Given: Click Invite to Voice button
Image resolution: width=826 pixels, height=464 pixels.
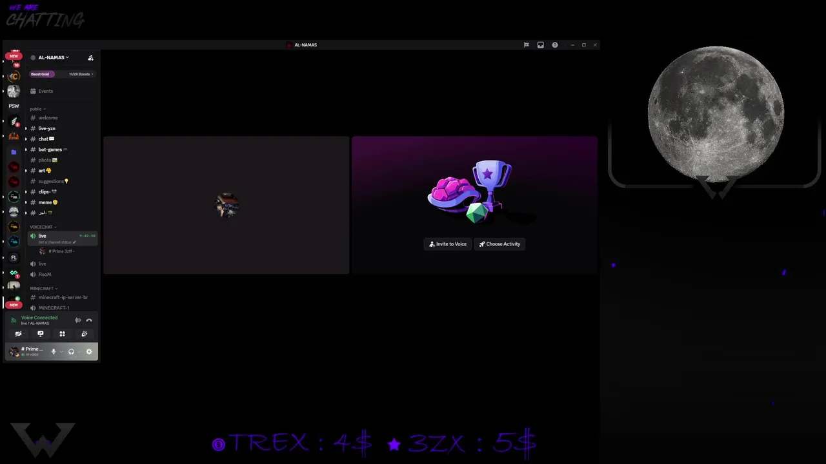Looking at the screenshot, I should coord(448,244).
